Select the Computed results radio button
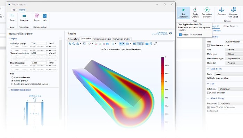The width and height of the screenshot is (243, 138). (12, 77)
